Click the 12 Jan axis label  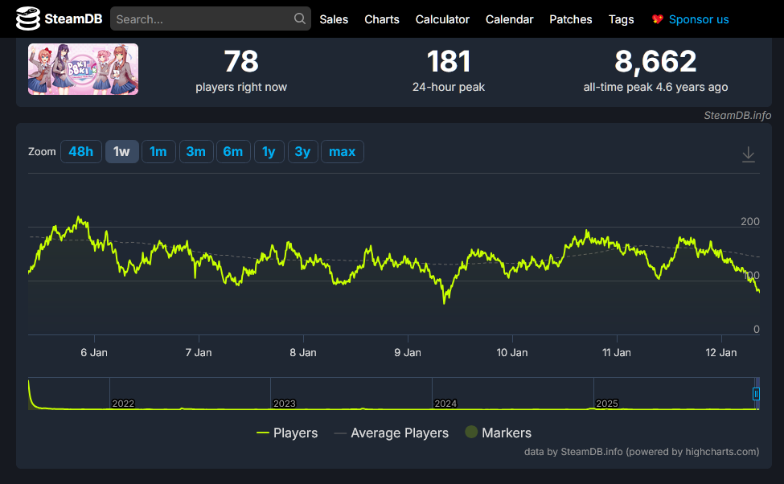coord(721,352)
